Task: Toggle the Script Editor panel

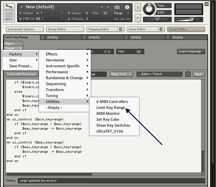Action: [x=186, y=29]
